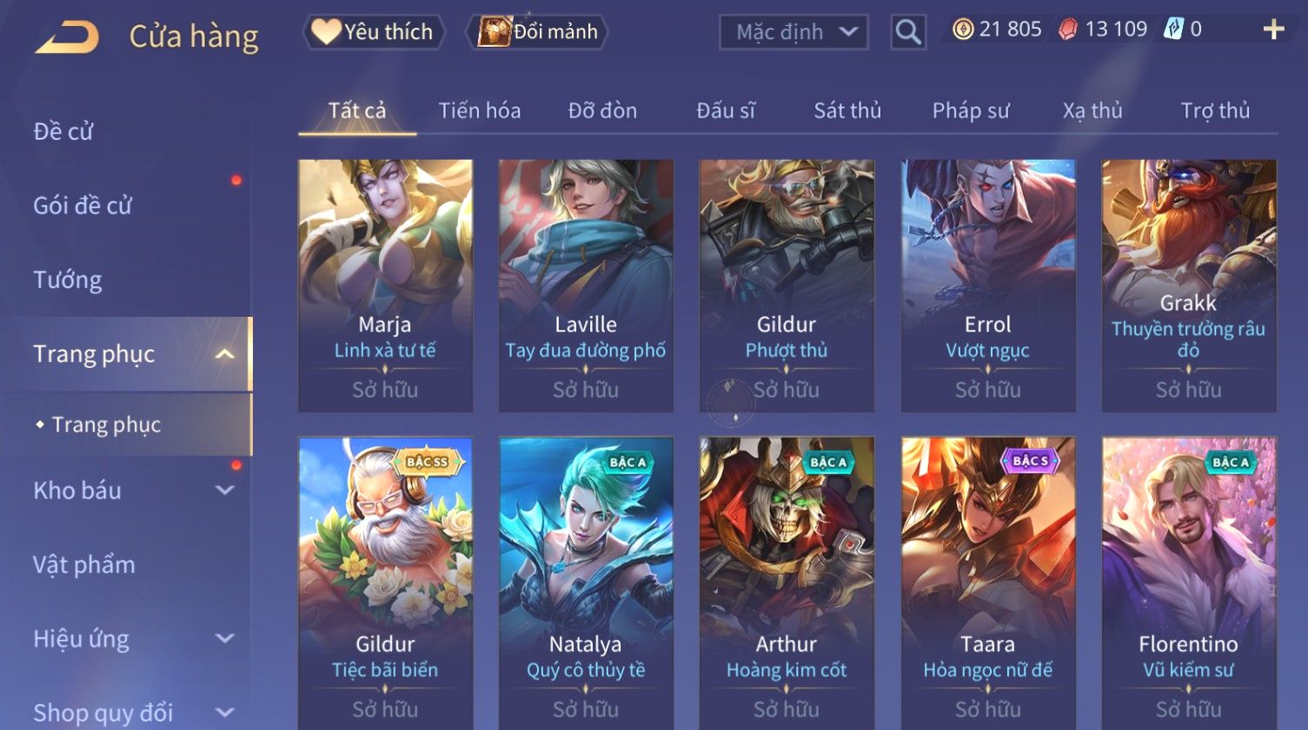Click the blue voucher currency icon
This screenshot has width=1308, height=730.
(1173, 30)
